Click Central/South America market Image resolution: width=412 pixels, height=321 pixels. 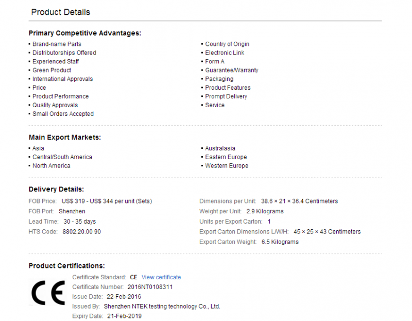pos(62,157)
